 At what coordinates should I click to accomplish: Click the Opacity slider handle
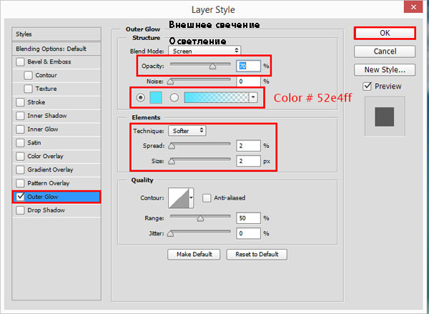[212, 66]
